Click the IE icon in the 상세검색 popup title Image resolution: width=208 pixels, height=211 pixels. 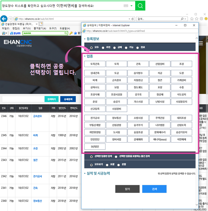(x=85, y=25)
